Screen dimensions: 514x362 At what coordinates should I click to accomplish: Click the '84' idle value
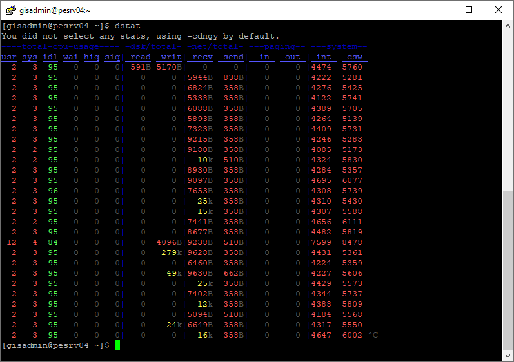coord(53,242)
